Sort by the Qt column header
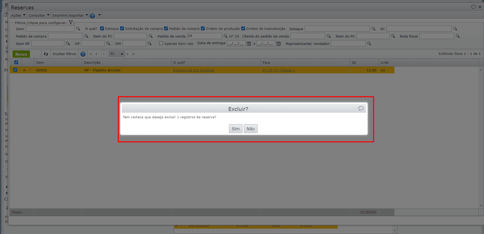The height and width of the screenshot is (234, 484). (364, 62)
